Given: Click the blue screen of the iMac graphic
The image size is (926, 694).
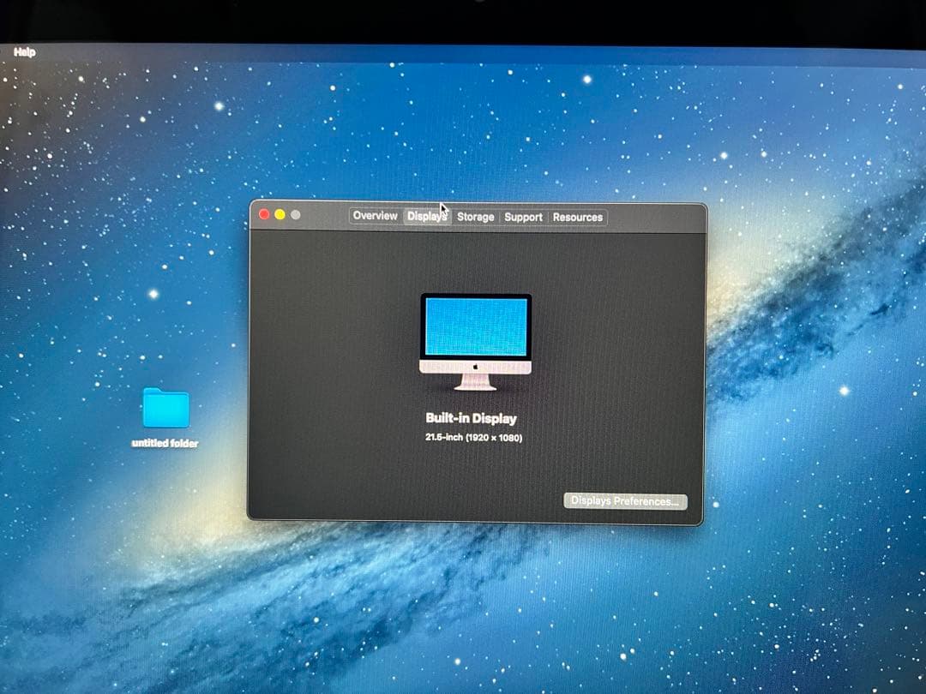Looking at the screenshot, I should [x=475, y=324].
